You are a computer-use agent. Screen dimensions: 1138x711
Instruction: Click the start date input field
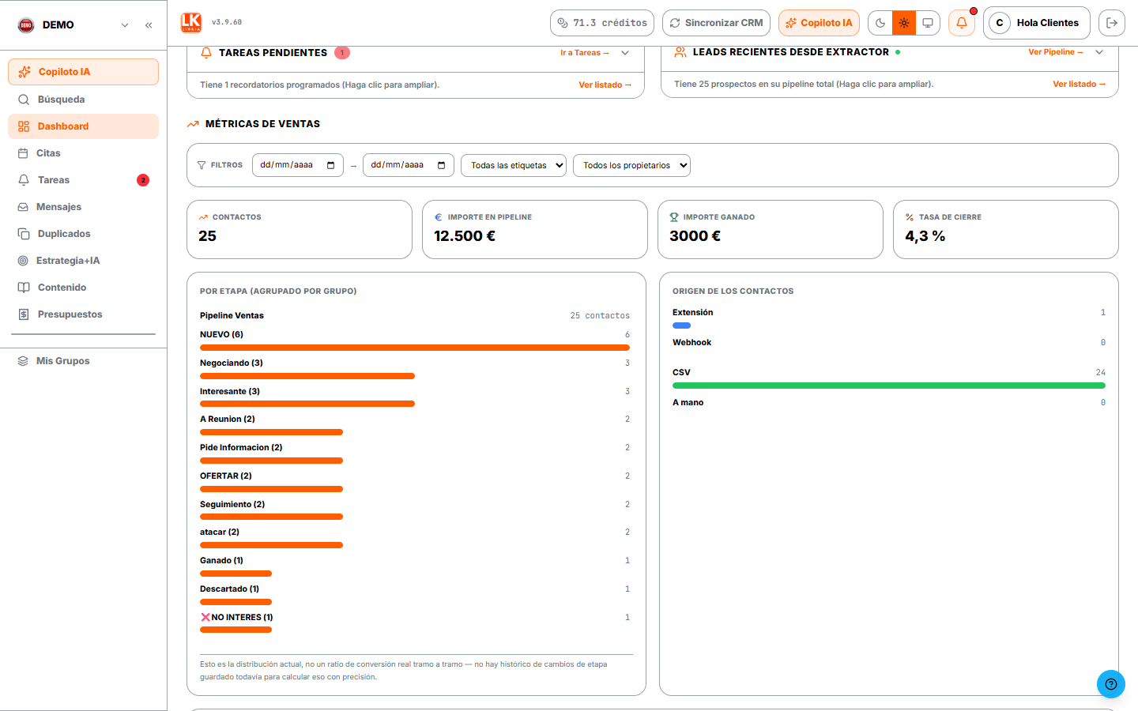tap(298, 165)
